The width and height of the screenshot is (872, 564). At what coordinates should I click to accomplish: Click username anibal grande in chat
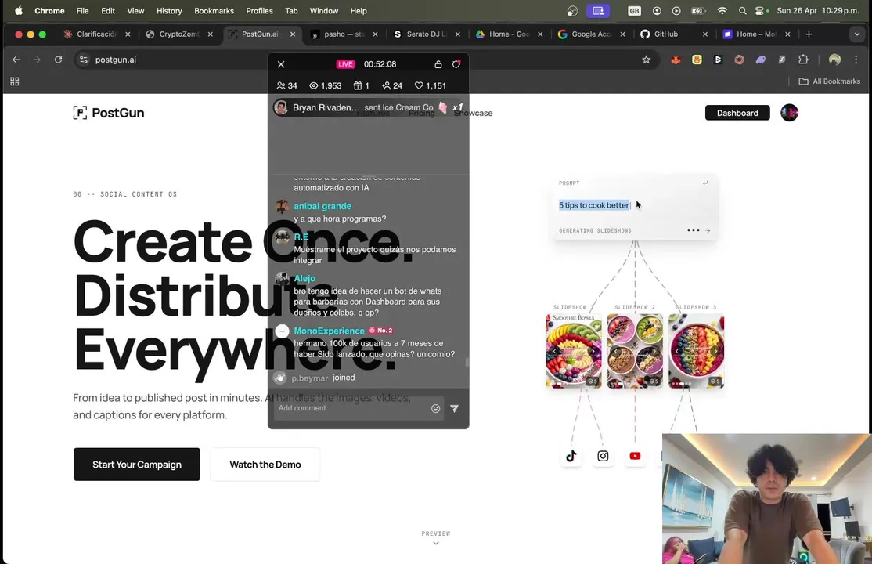pos(322,206)
